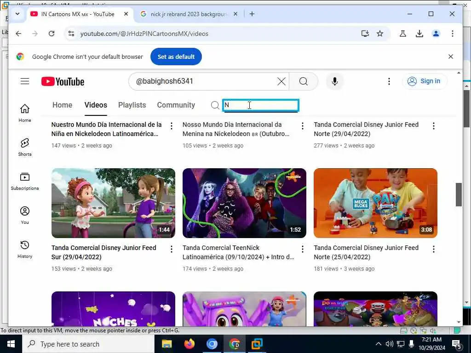Switch to the channel Community tab
The height and width of the screenshot is (353, 471).
(x=176, y=105)
